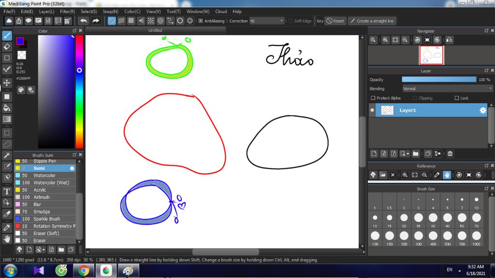Expand add-brush dropdown arrow in Brush panel
This screenshot has width=495, height=278.
pos(44,250)
